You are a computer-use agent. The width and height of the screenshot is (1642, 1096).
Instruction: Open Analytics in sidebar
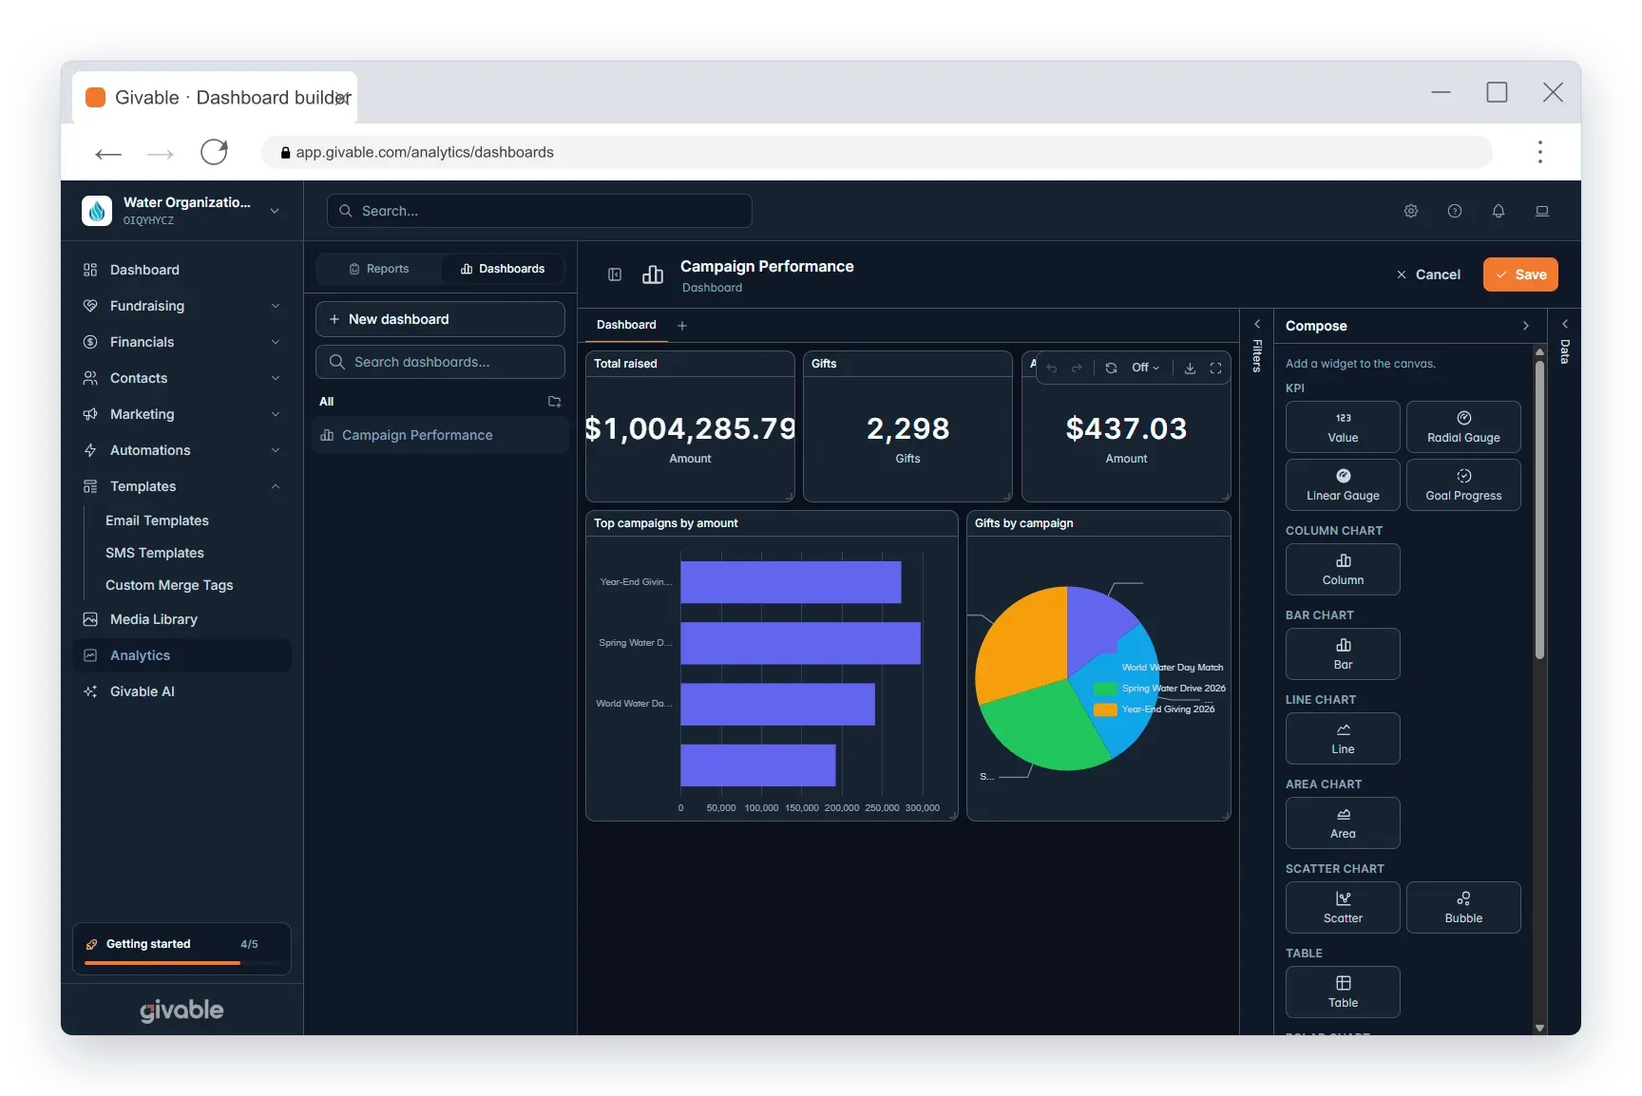(x=181, y=655)
